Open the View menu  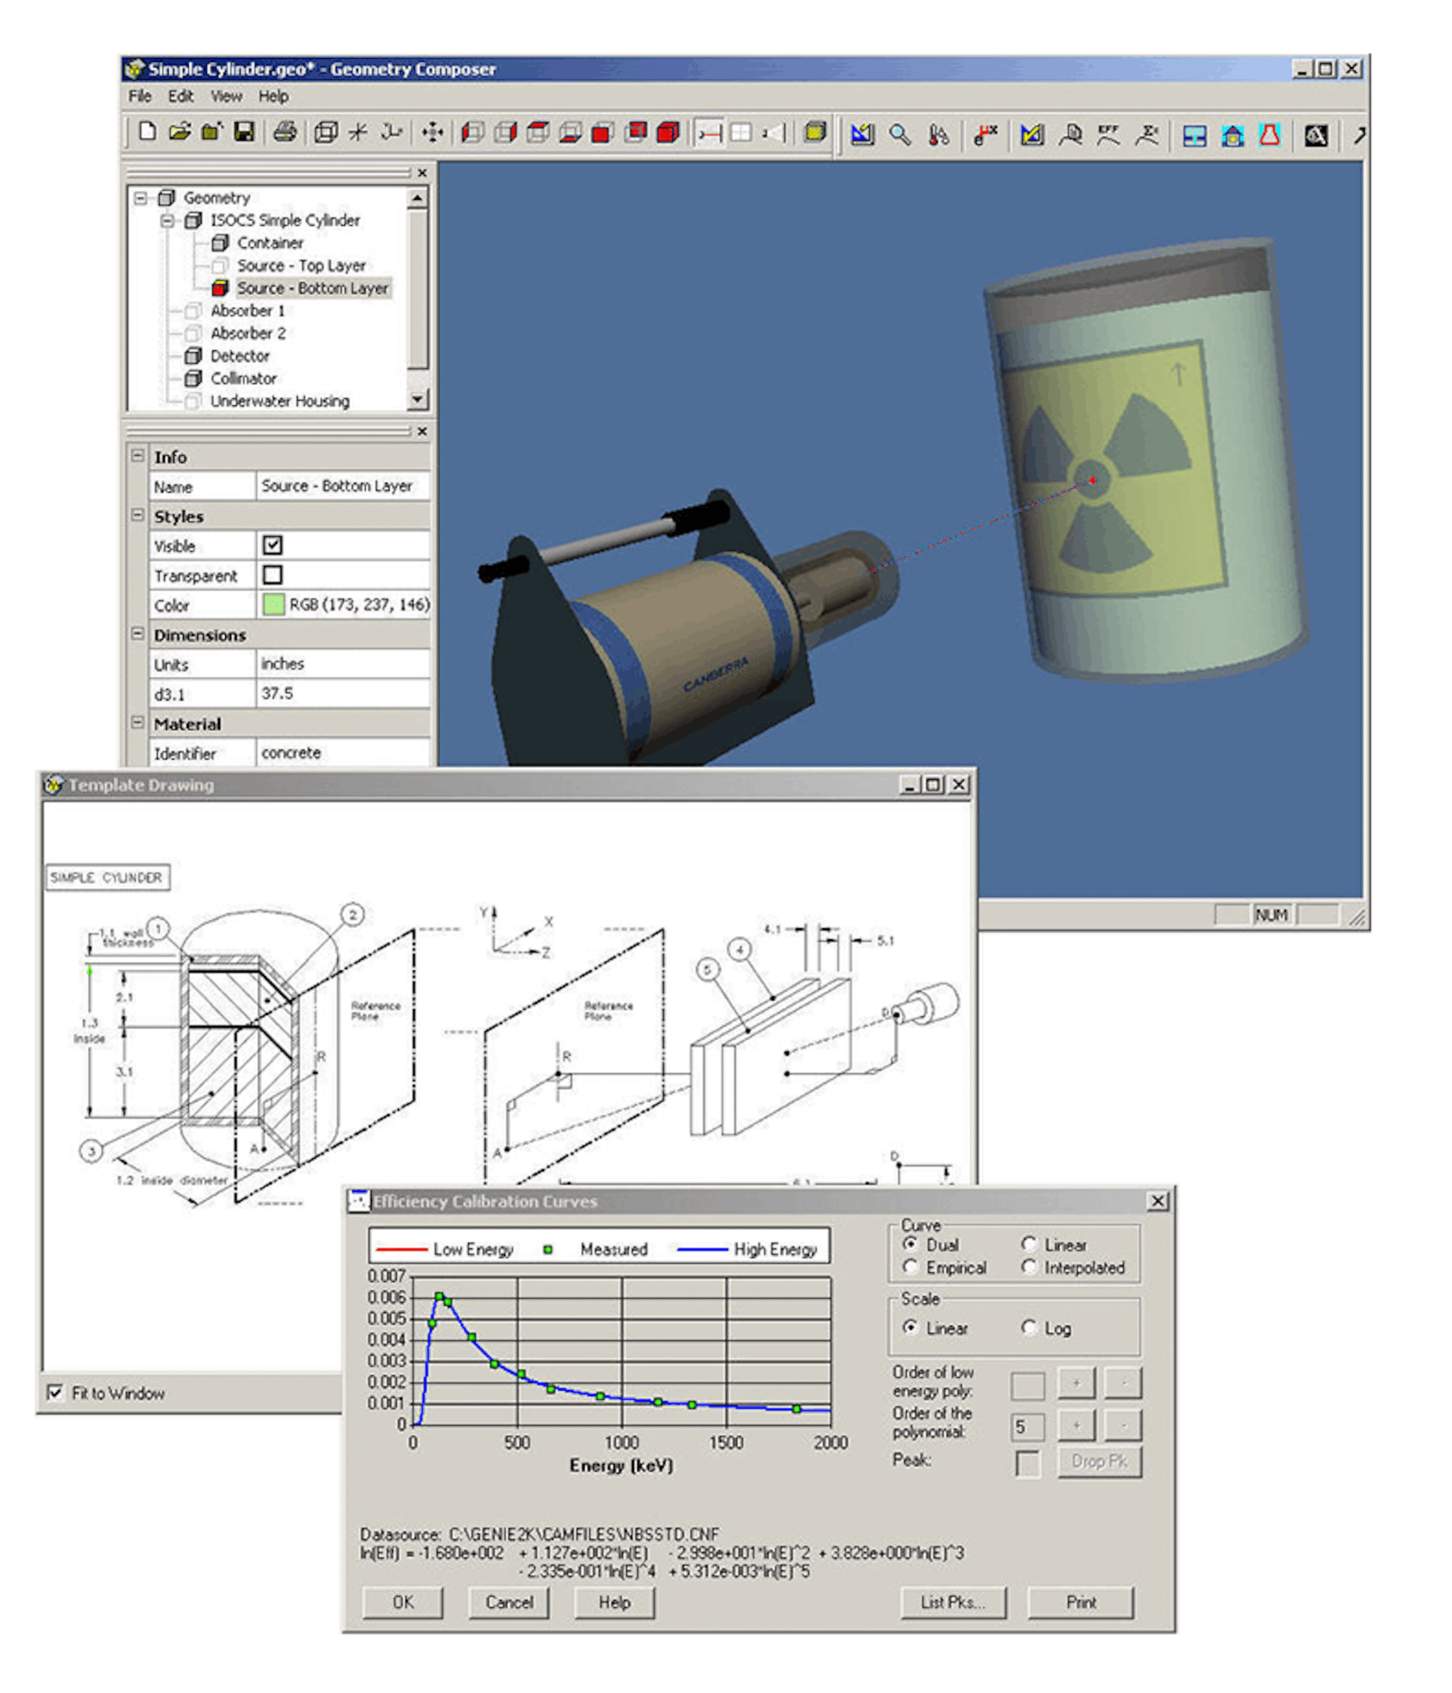click(x=226, y=96)
